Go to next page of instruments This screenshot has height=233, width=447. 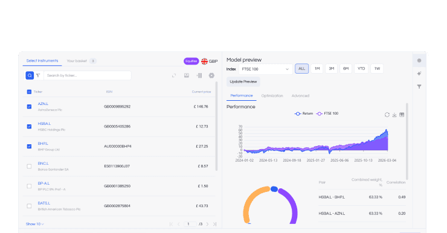click(207, 224)
